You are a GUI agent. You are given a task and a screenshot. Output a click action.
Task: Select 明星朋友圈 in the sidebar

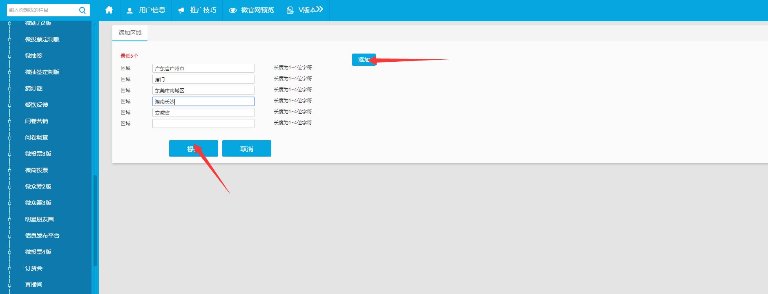click(x=39, y=219)
